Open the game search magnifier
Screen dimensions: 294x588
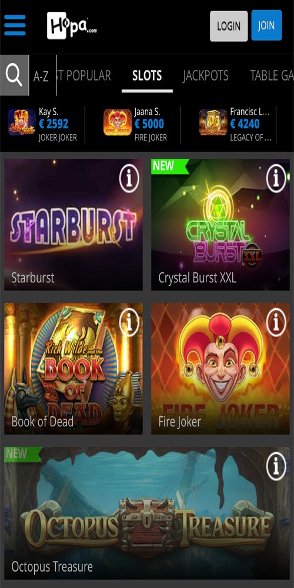[x=14, y=75]
